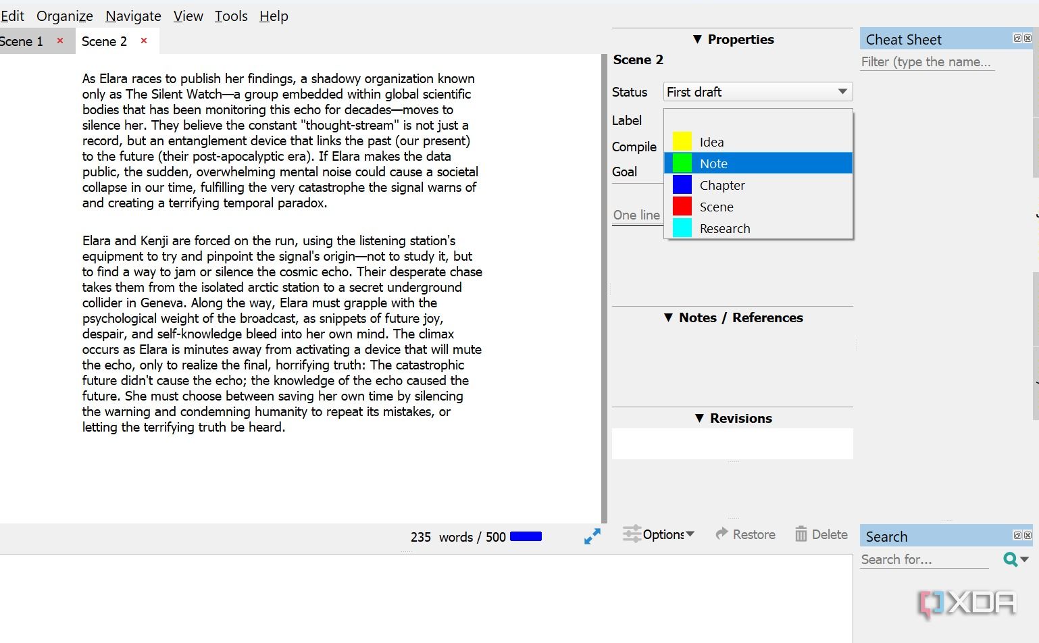Float the Cheat Sheet panel
The height and width of the screenshot is (643, 1039).
coord(1017,38)
